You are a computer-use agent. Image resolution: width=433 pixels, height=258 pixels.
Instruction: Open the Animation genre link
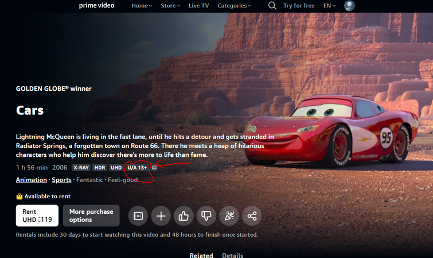32,180
